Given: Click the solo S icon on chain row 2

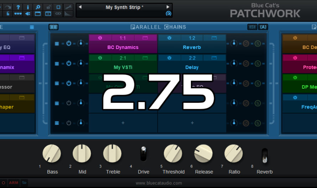Looking at the screenshot, I should coord(258,63).
